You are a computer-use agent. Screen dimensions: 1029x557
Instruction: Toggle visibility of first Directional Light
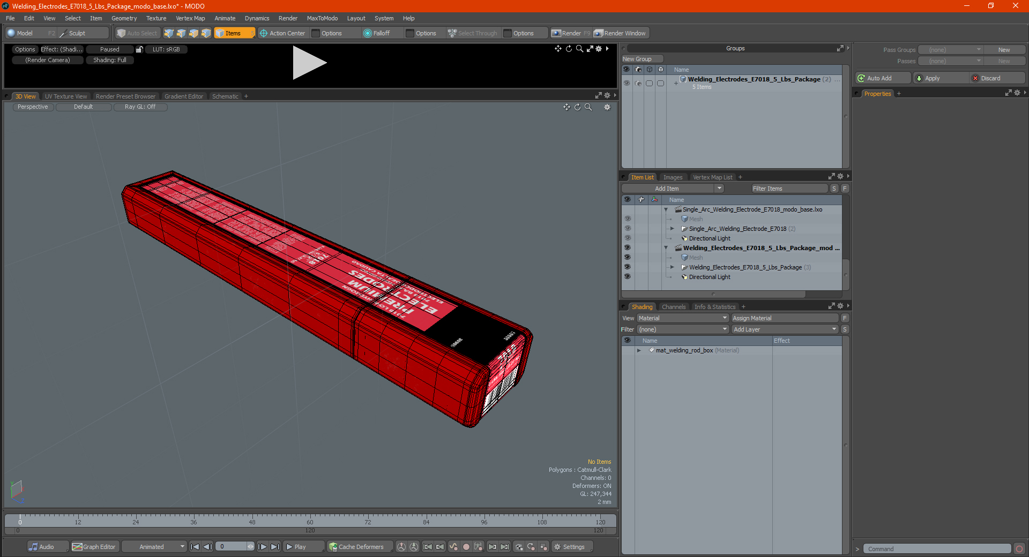(x=628, y=238)
